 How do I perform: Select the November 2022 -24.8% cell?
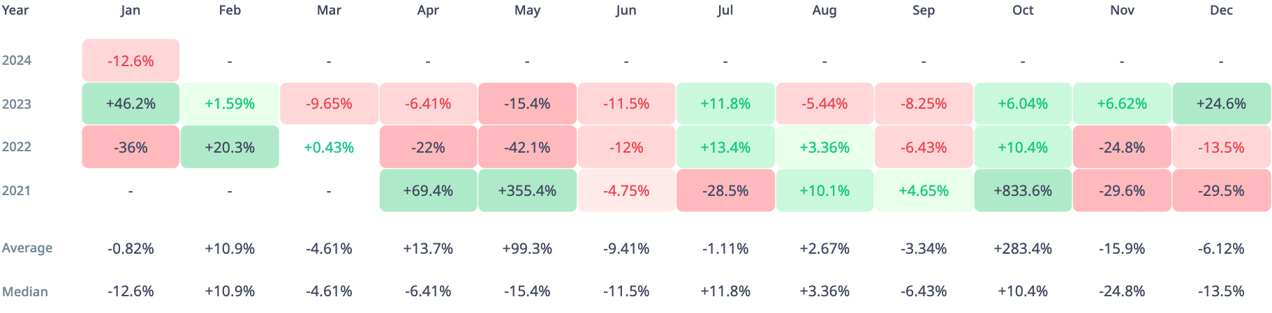1122,147
